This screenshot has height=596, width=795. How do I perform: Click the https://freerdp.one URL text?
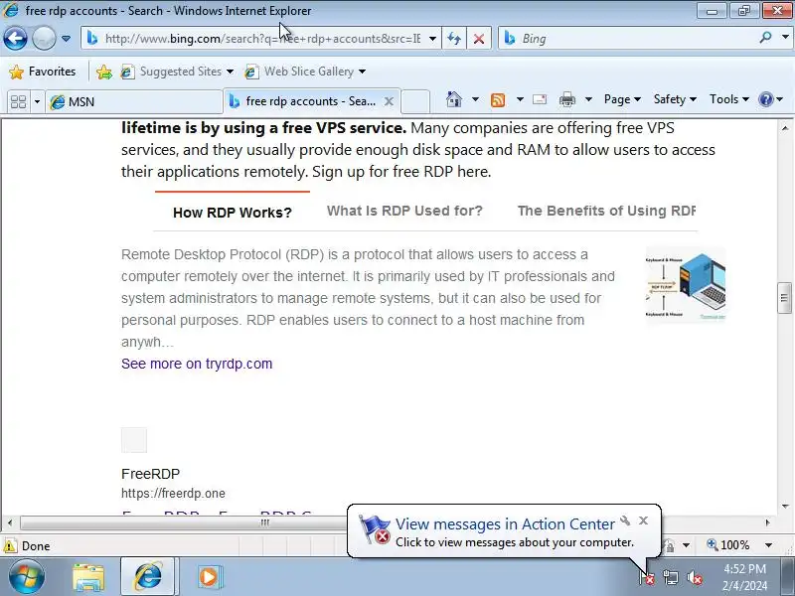(x=173, y=493)
